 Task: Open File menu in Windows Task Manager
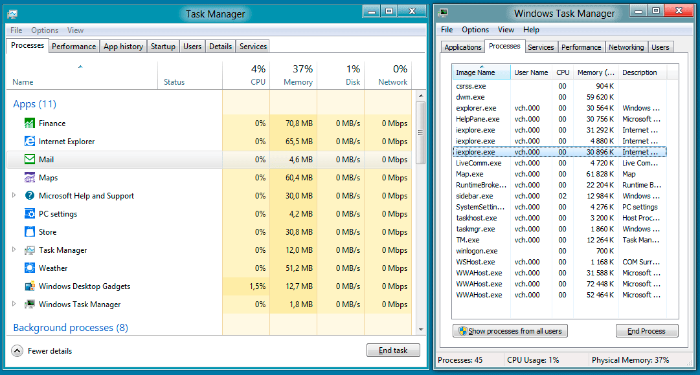tap(447, 30)
